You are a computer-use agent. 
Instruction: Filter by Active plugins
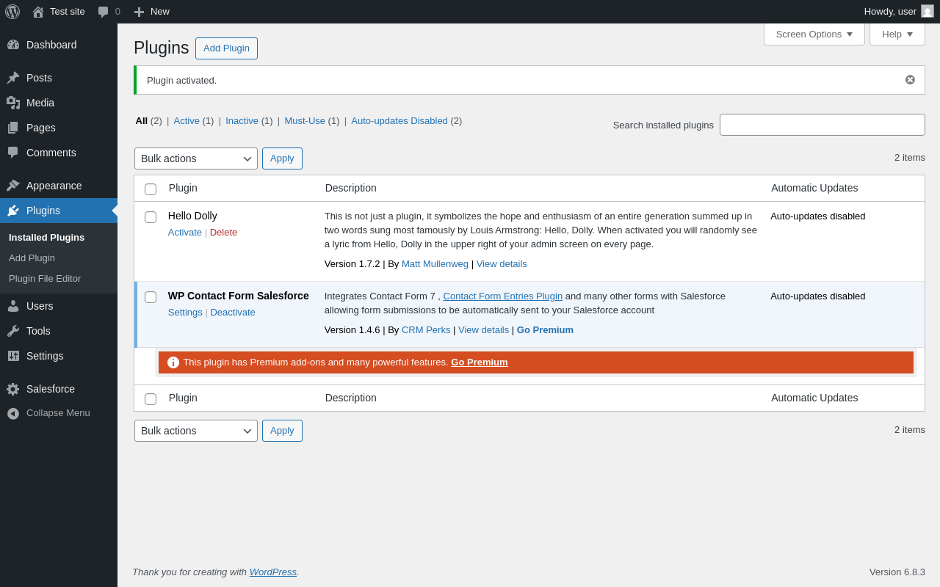coord(187,121)
